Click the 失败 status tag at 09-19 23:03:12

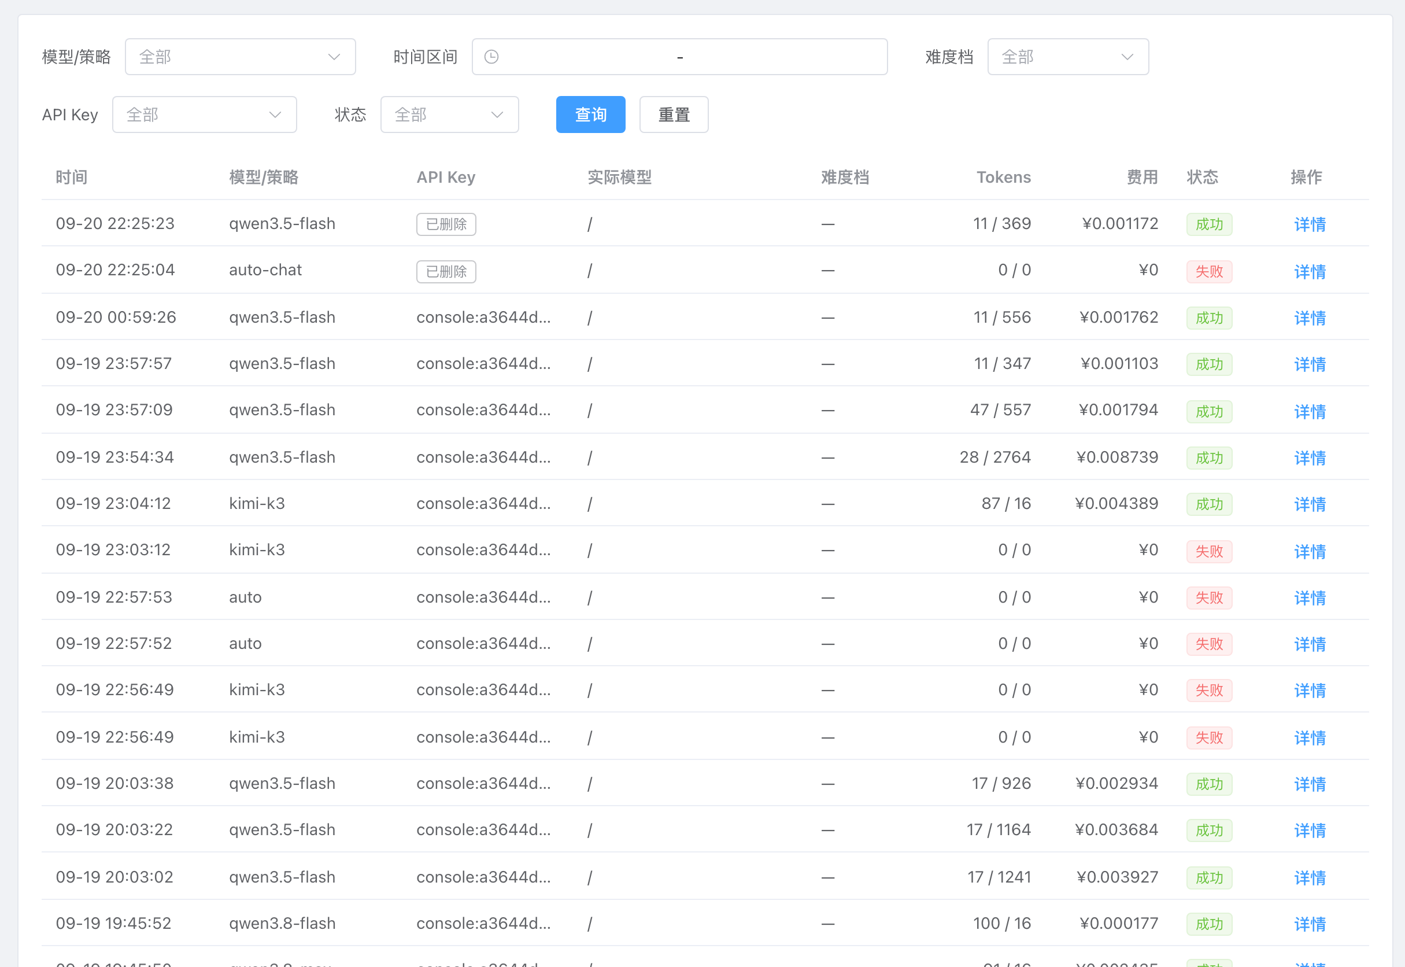coord(1209,551)
